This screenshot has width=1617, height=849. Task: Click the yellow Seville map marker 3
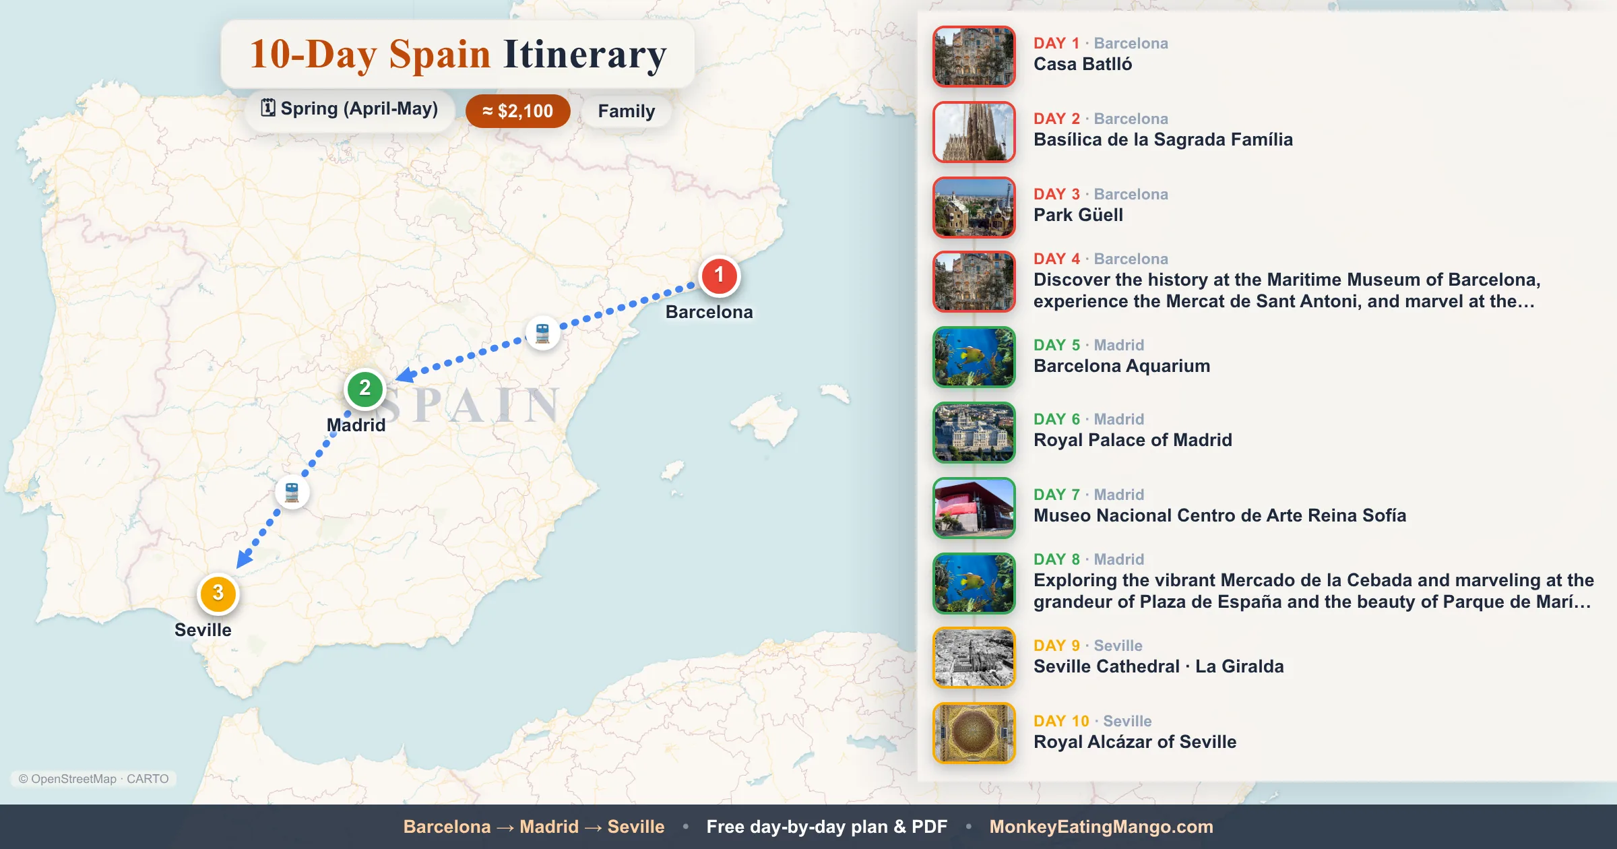coord(218,594)
